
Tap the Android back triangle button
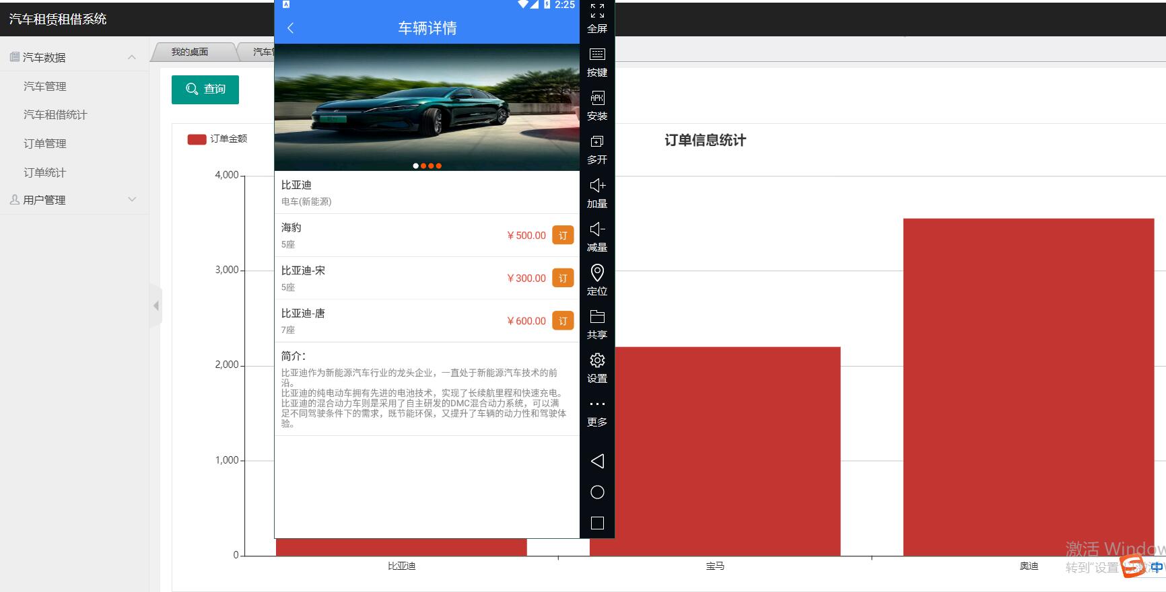(x=597, y=461)
